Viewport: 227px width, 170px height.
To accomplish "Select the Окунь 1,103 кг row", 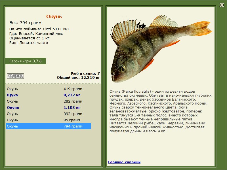I will (x=49, y=107).
